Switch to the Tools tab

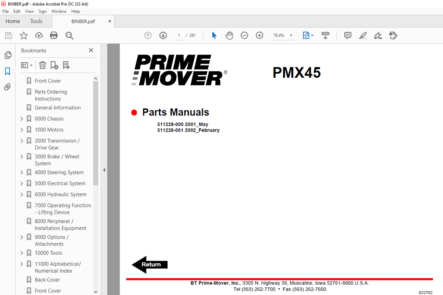(36, 21)
